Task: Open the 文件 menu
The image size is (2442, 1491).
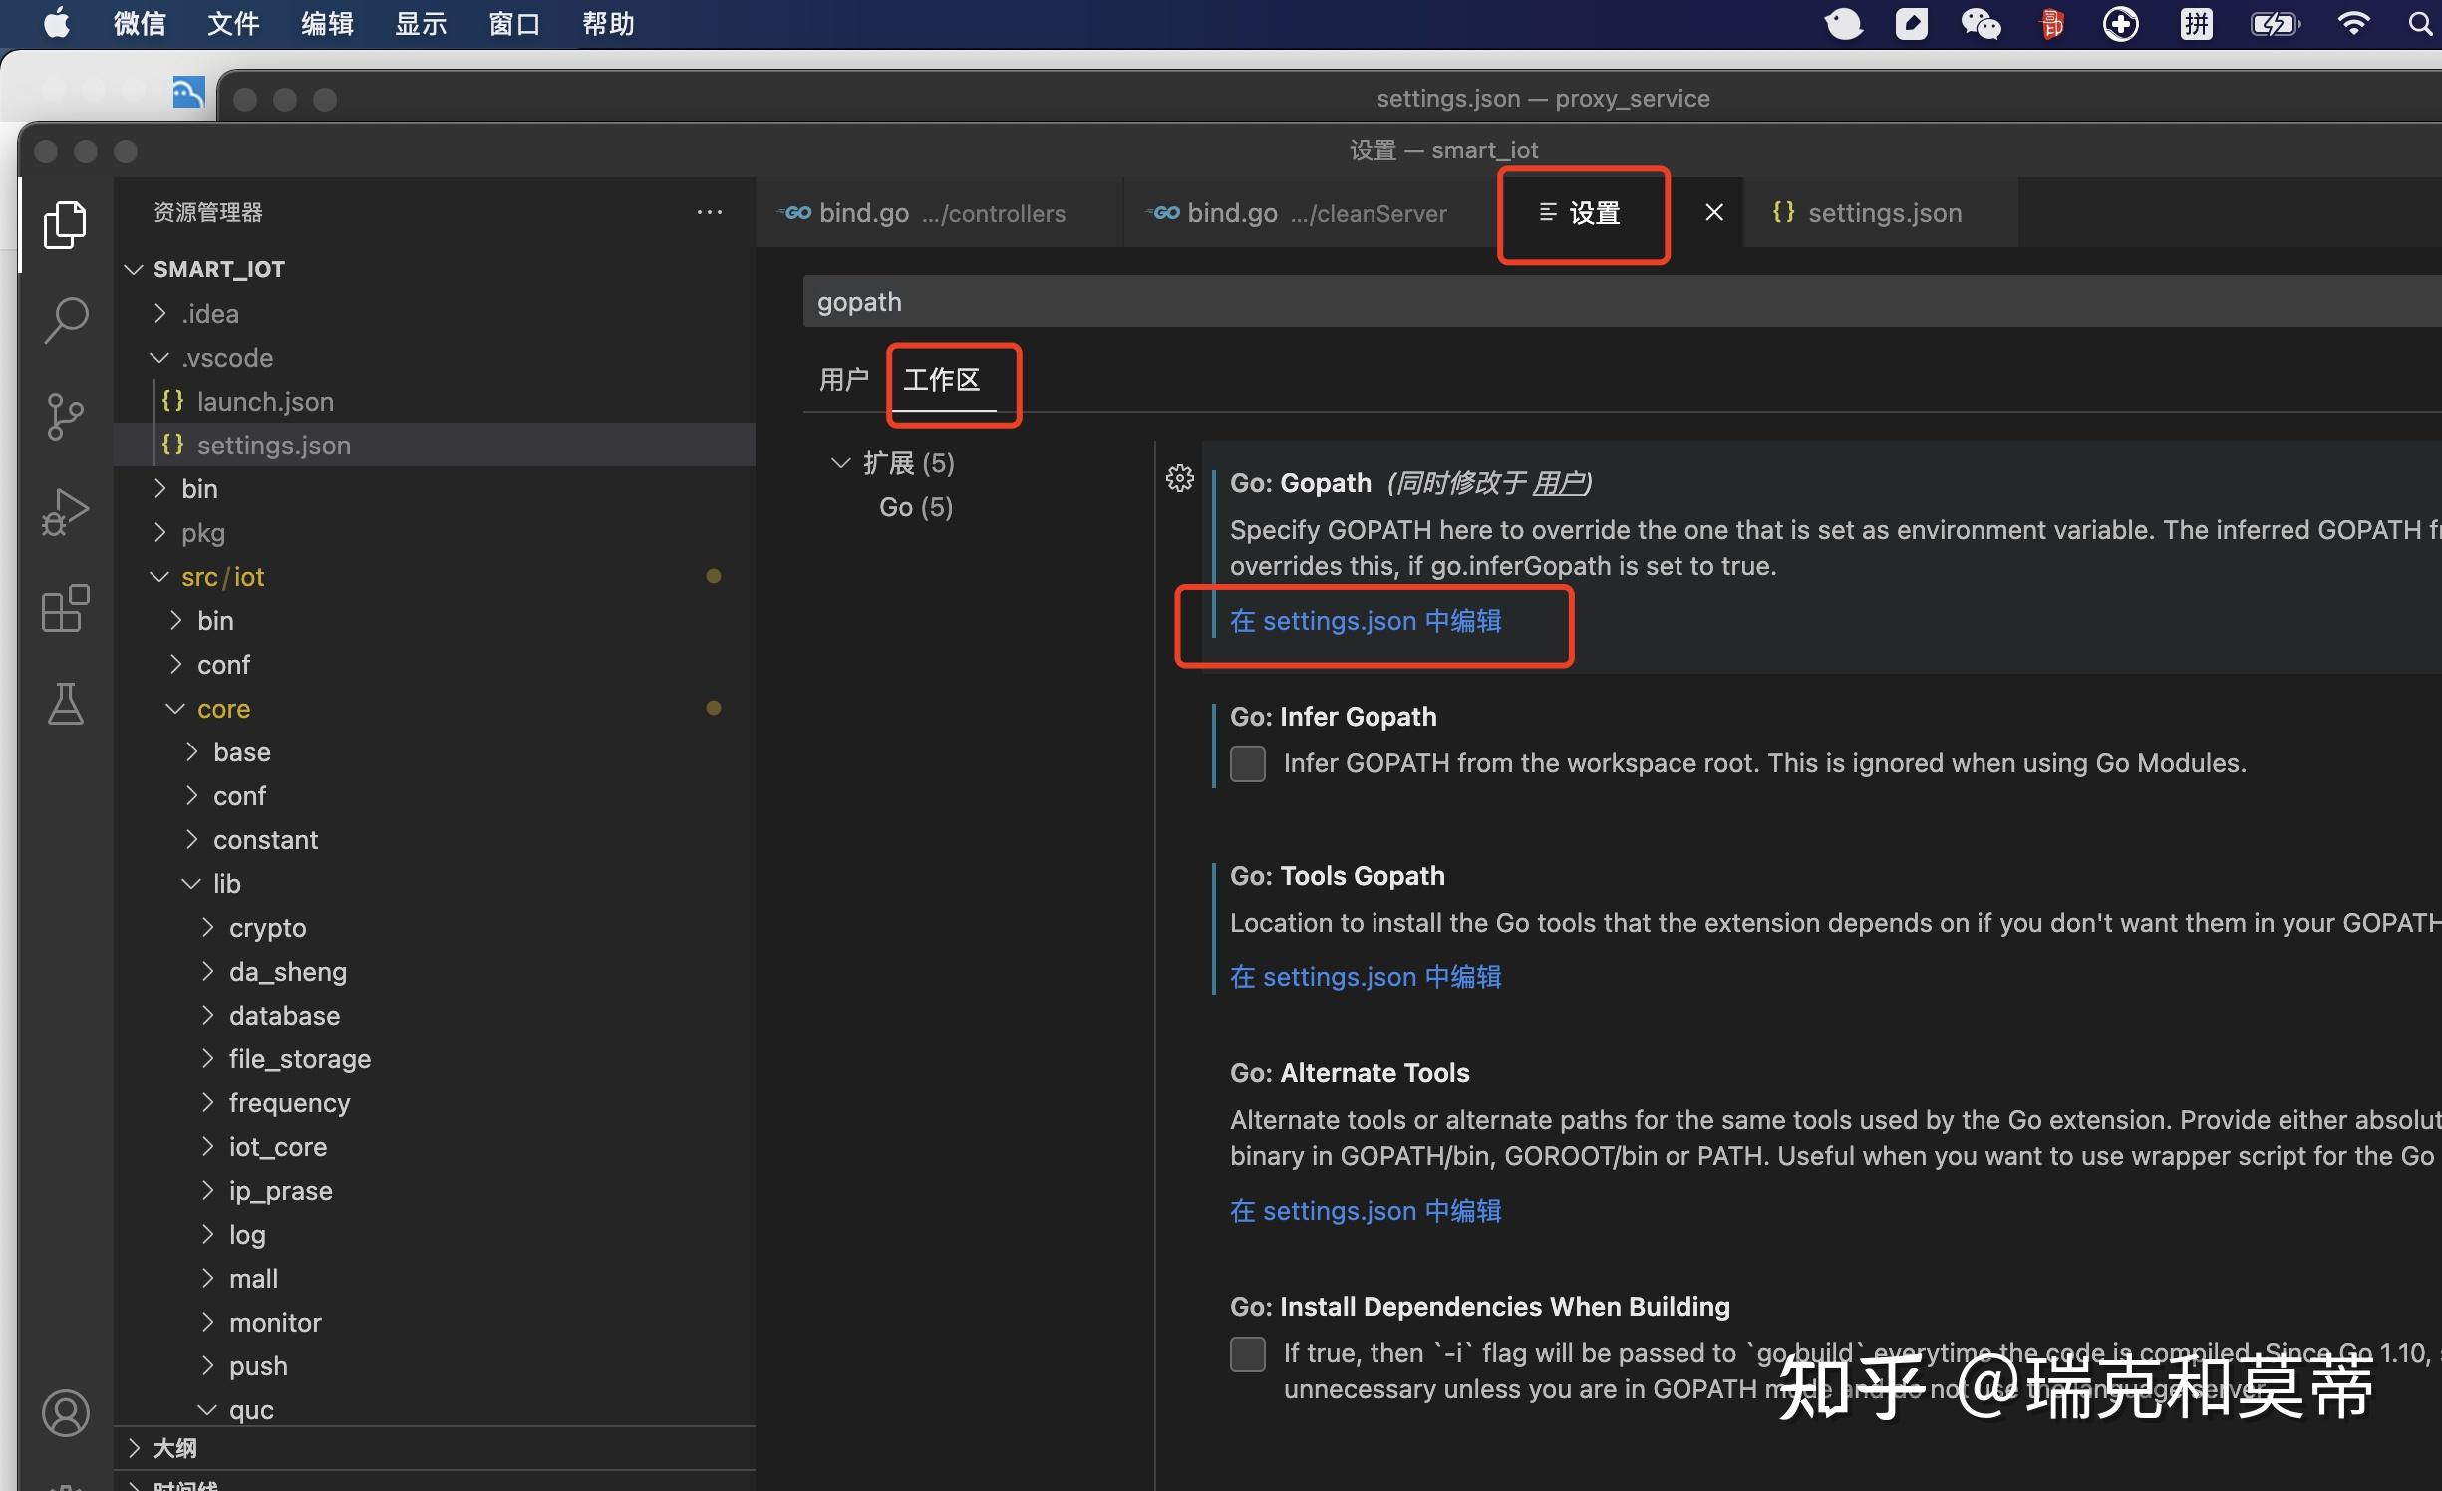Action: pyautogui.click(x=231, y=23)
